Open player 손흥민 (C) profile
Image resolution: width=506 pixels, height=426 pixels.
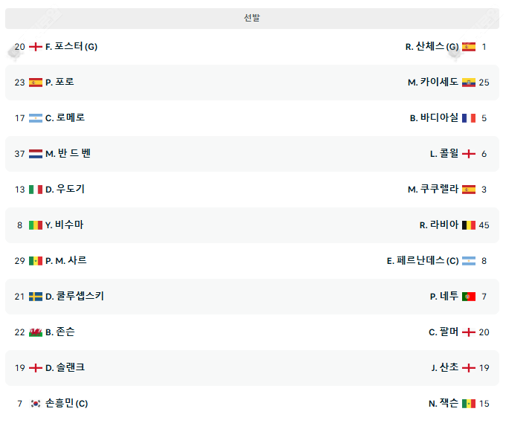click(66, 404)
